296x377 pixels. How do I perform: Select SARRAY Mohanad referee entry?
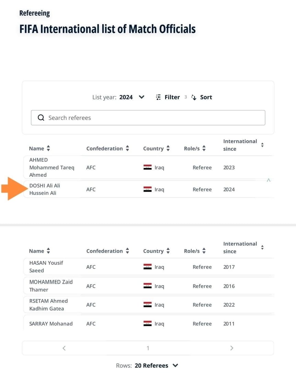tap(51, 324)
